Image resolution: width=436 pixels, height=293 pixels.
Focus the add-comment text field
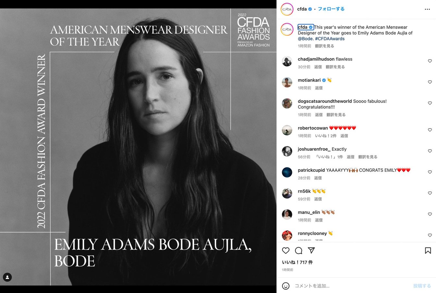351,286
